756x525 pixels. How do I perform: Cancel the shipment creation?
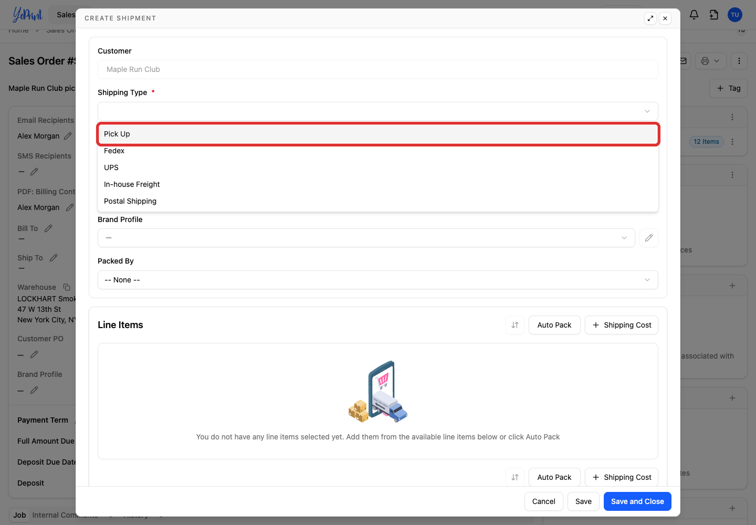544,501
